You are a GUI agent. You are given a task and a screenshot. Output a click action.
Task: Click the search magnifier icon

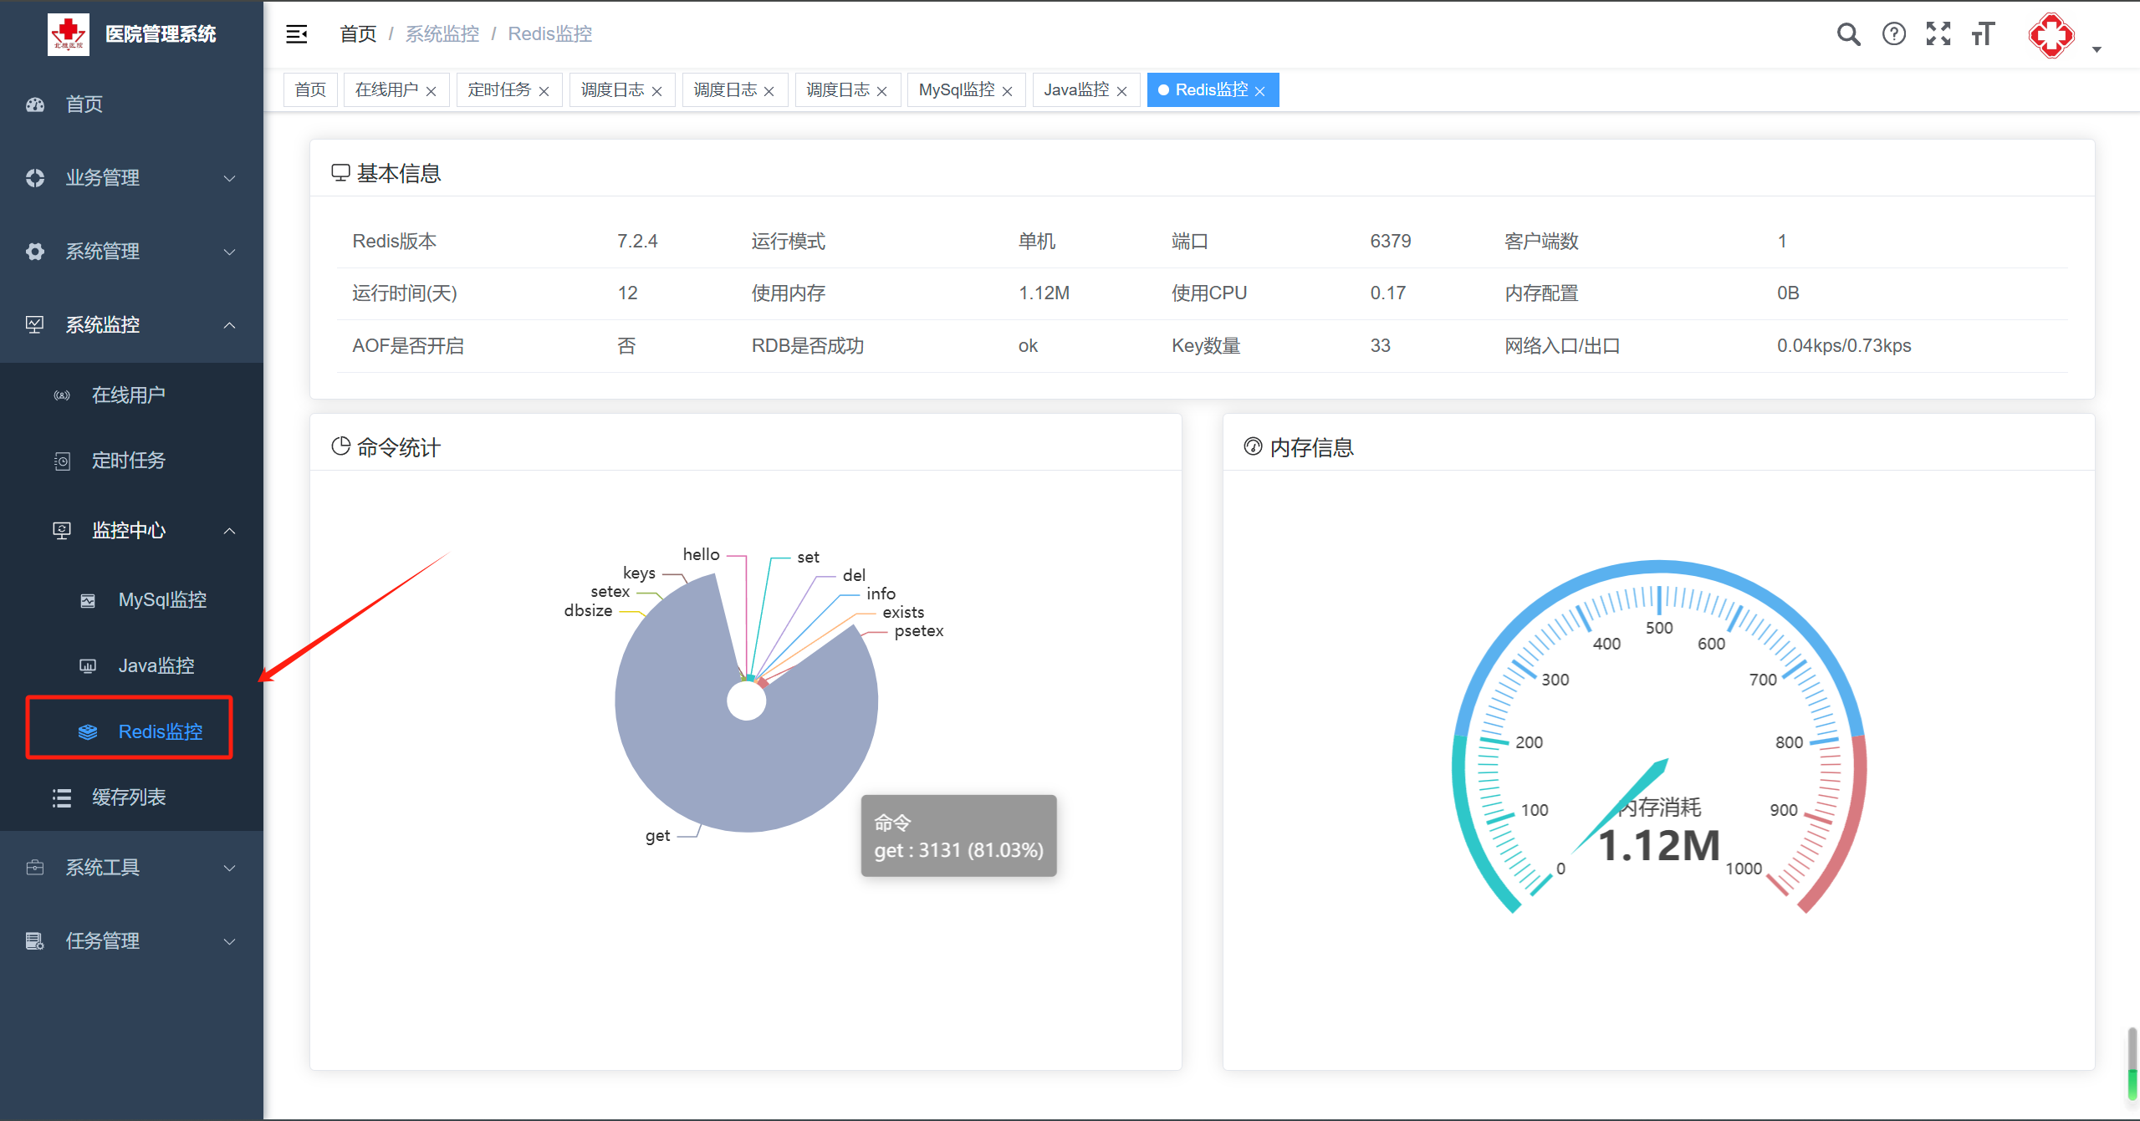point(1848,34)
